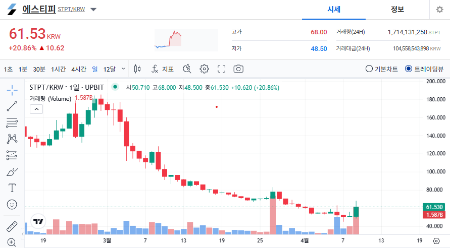
Task: Switch to the 정보 tab
Action: (397, 10)
